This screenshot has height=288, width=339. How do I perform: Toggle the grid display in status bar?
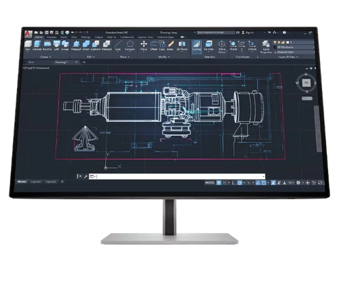click(219, 182)
